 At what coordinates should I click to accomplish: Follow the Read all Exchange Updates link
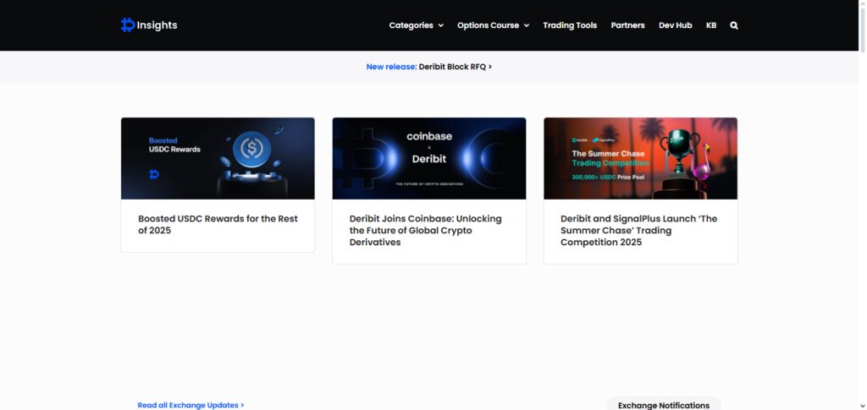click(191, 405)
